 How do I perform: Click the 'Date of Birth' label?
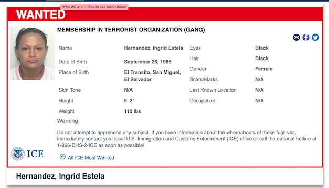(x=72, y=62)
